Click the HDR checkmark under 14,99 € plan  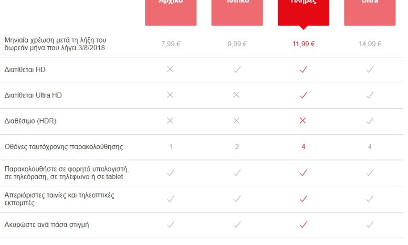tap(370, 121)
